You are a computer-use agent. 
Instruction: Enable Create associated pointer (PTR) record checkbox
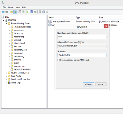coord(59,60)
